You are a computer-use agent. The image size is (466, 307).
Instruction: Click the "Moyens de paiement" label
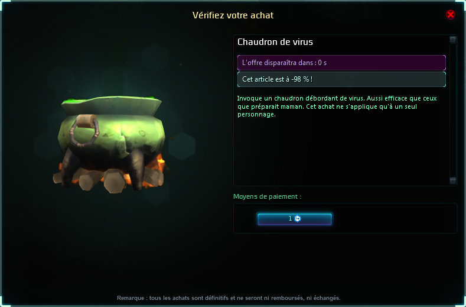coord(267,196)
